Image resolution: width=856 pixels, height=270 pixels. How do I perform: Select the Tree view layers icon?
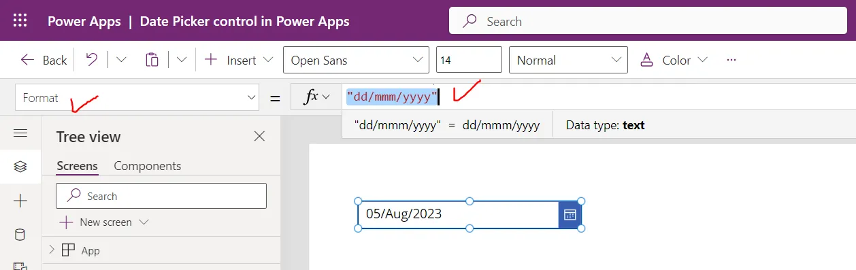20,167
